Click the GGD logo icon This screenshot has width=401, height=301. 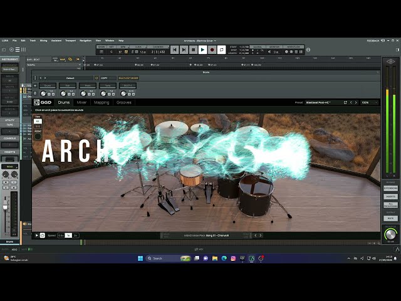[x=36, y=102]
